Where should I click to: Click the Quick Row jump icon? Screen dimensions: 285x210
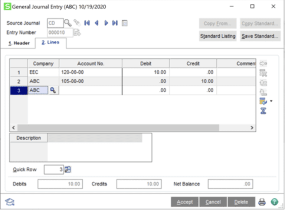coord(68,169)
